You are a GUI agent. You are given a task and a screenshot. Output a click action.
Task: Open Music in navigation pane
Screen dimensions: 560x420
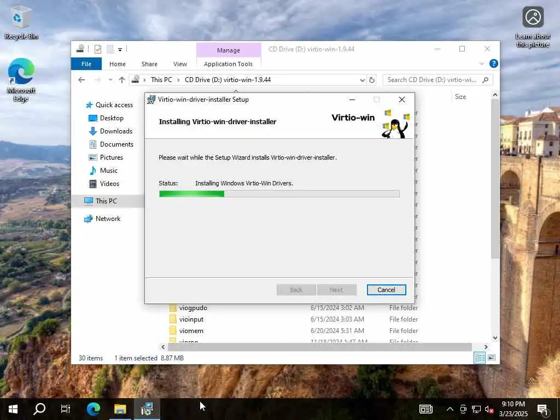coord(103,171)
